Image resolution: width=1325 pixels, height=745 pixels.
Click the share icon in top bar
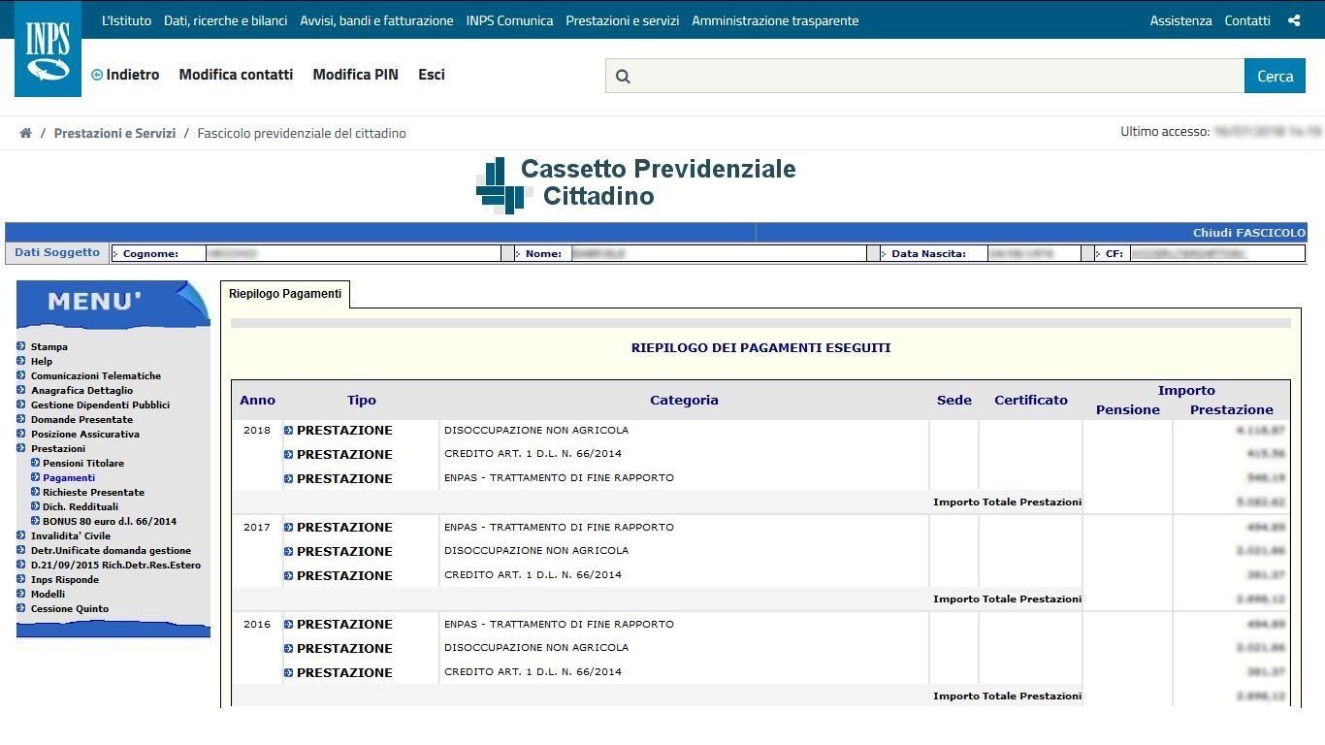(1294, 20)
